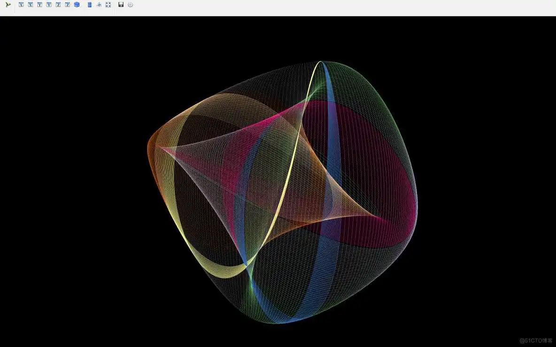Screen dimensions: 556x347
Task: Switch to isometric view
Action: click(77, 5)
